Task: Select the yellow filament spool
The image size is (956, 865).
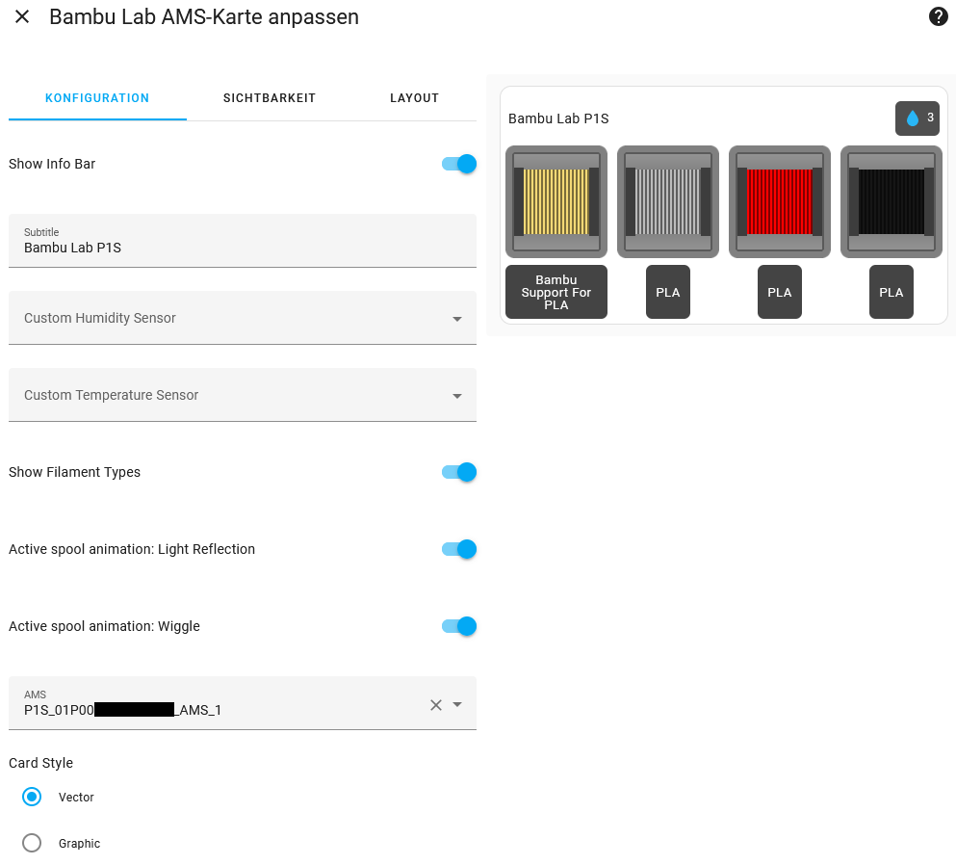Action: pyautogui.click(x=556, y=202)
